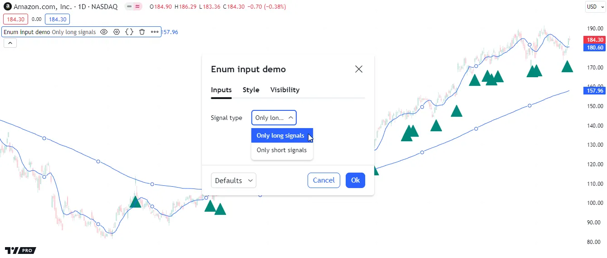This screenshot has width=607, height=258.
Task: Open the indicator more options ellipsis
Action: 155,32
